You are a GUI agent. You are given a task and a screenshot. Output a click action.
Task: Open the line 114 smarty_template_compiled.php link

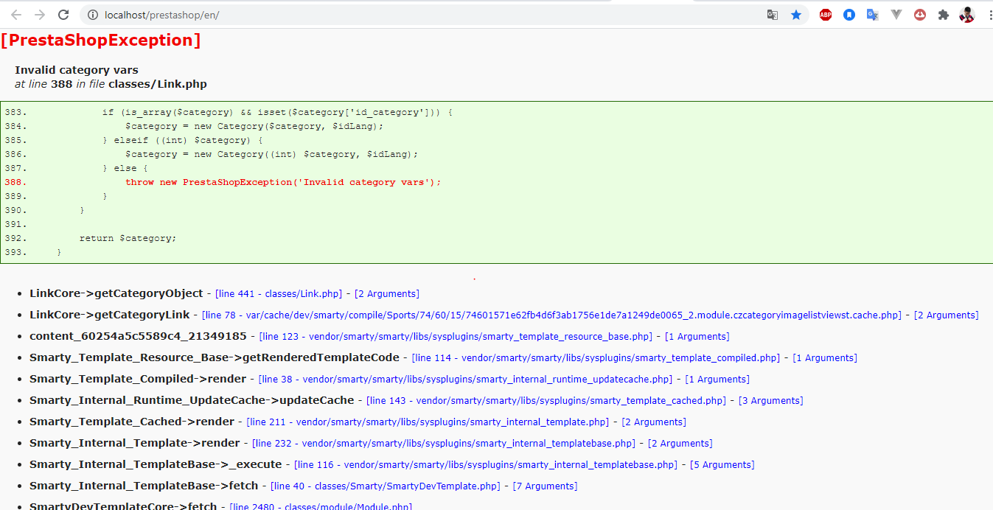tap(596, 358)
